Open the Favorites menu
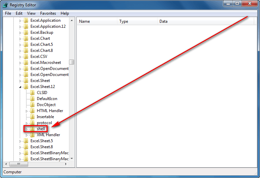 (x=48, y=13)
